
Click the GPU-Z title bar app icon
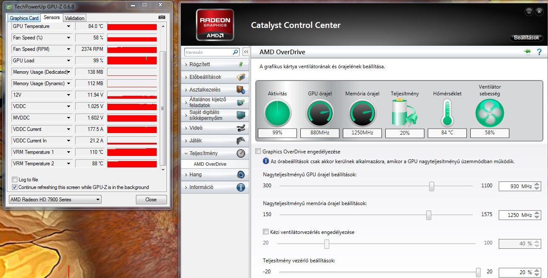pos(9,6)
